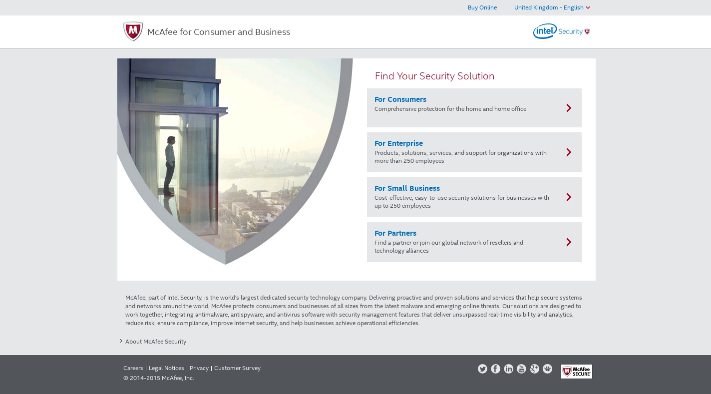The height and width of the screenshot is (394, 711).
Task: Click the McAfee shield logo in header
Action: (133, 31)
